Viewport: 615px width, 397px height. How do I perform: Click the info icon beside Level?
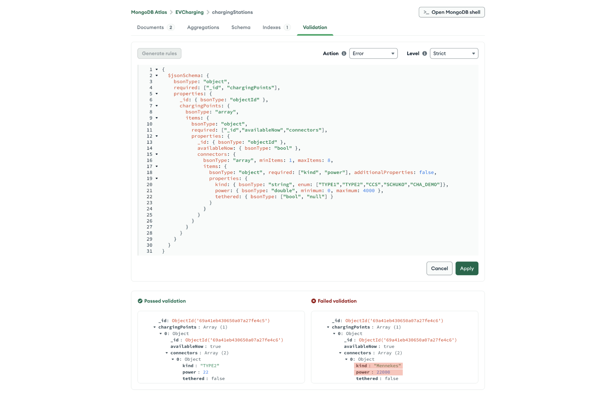(424, 53)
